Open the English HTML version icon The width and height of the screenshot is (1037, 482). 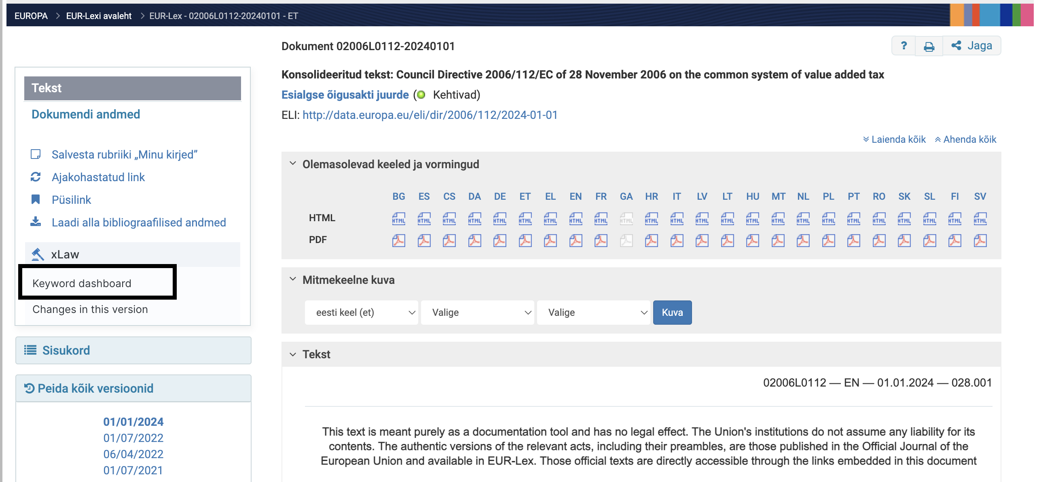click(576, 219)
